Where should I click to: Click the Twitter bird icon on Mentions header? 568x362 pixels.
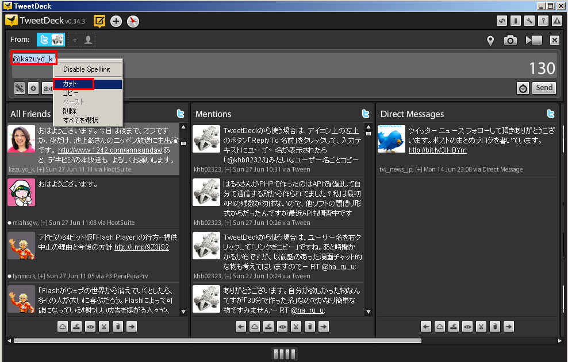tap(366, 114)
